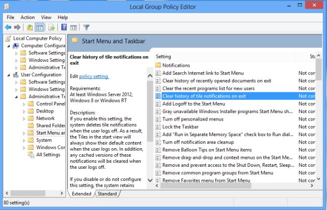Select Clear history of recently opened documents
The image size is (327, 210).
pyautogui.click(x=235, y=80)
